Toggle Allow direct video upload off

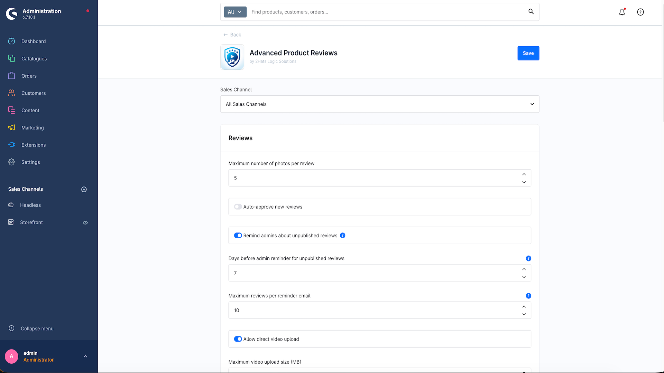(238, 339)
